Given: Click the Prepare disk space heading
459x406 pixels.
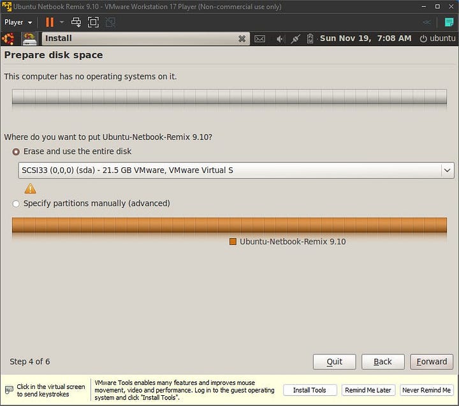Looking at the screenshot, I should coord(54,55).
